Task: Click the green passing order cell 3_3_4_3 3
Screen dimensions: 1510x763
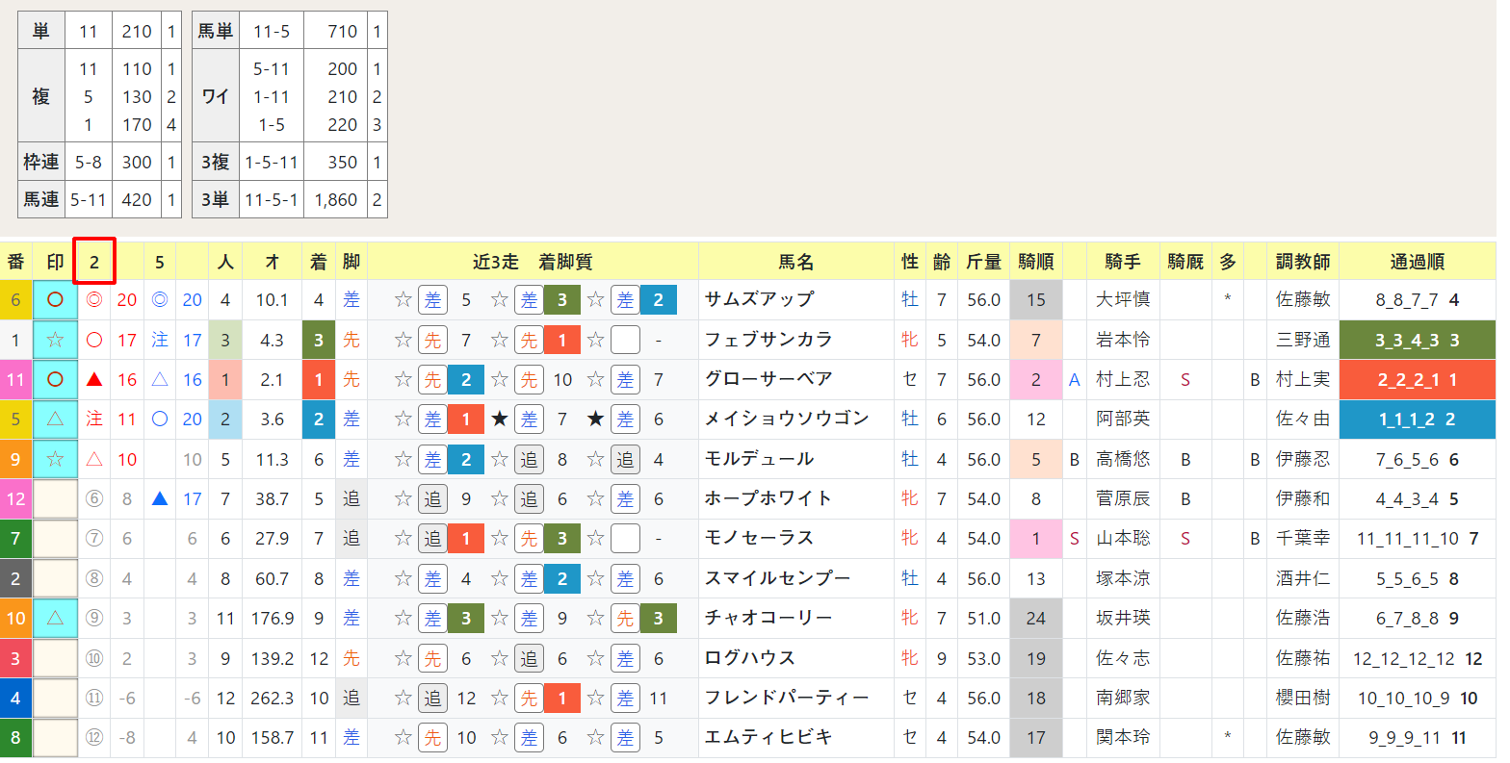Action: [1417, 340]
